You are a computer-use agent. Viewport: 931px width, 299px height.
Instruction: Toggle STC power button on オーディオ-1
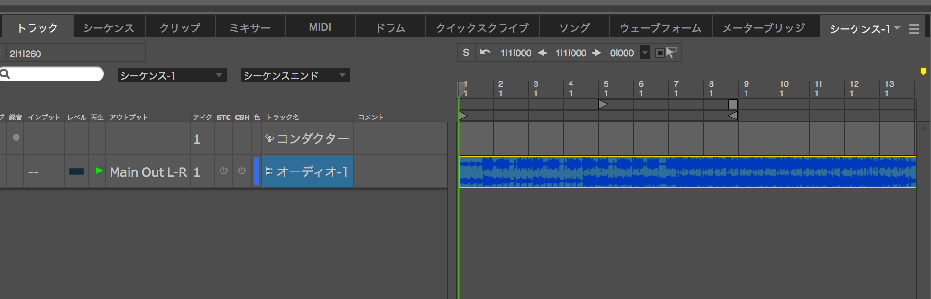click(x=224, y=171)
